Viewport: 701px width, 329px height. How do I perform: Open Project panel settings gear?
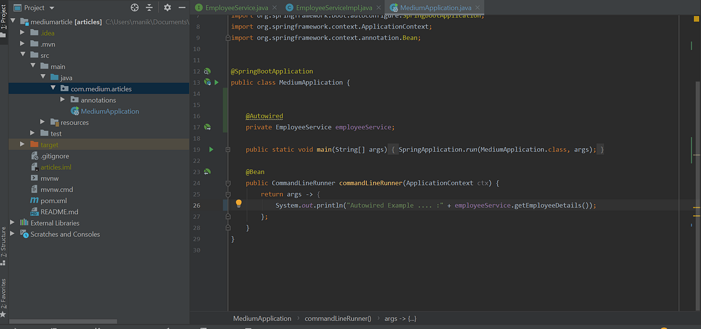point(168,8)
